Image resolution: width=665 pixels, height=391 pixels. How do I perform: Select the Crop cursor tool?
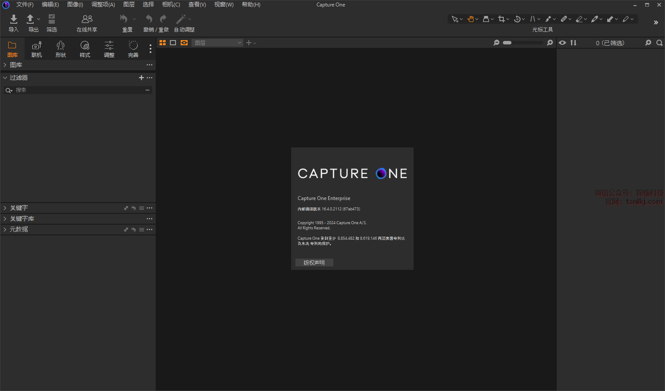(501, 19)
